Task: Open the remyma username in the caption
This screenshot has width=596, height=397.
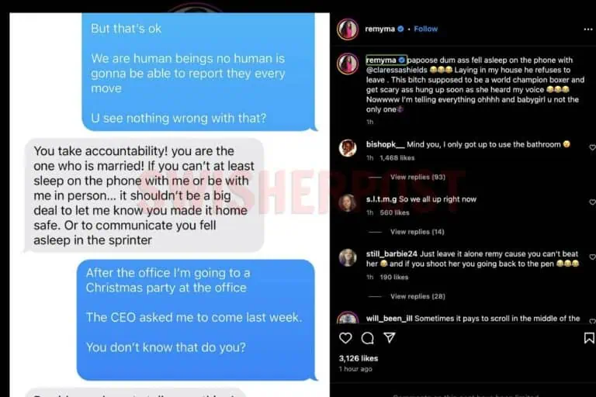Action: [x=381, y=60]
